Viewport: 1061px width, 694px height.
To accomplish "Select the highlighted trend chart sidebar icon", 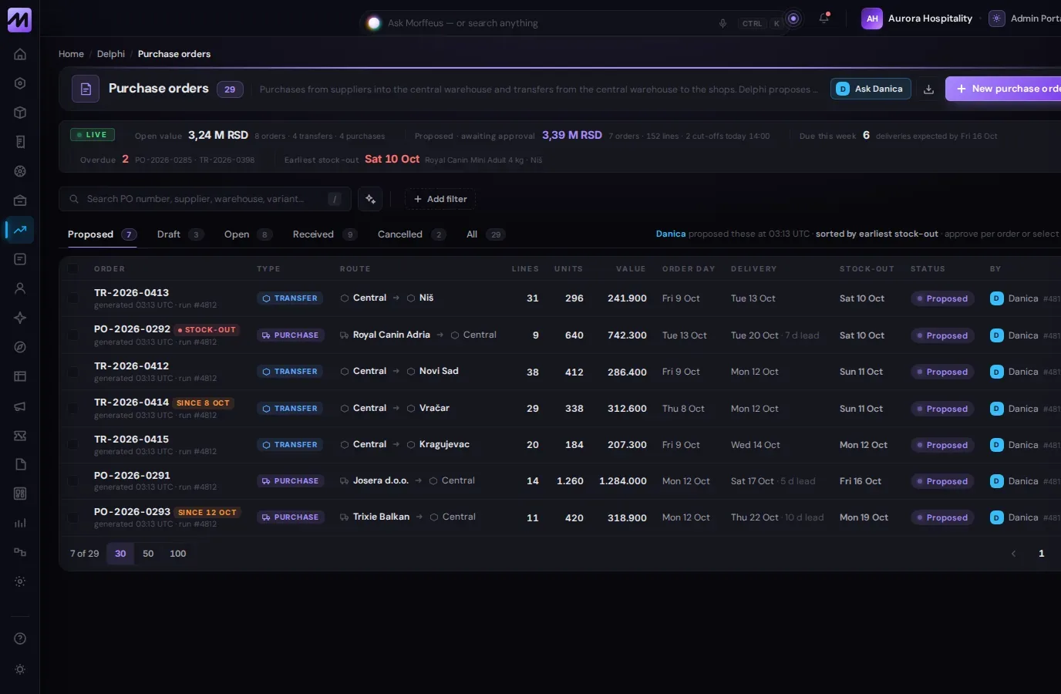I will coord(20,230).
